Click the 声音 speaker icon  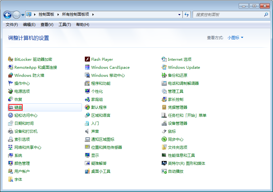87,131
